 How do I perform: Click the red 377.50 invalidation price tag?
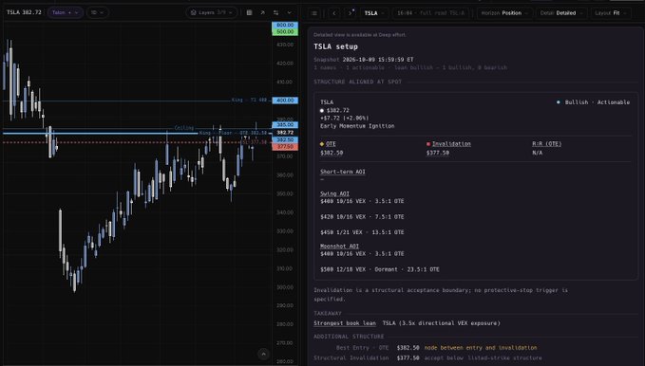point(285,147)
